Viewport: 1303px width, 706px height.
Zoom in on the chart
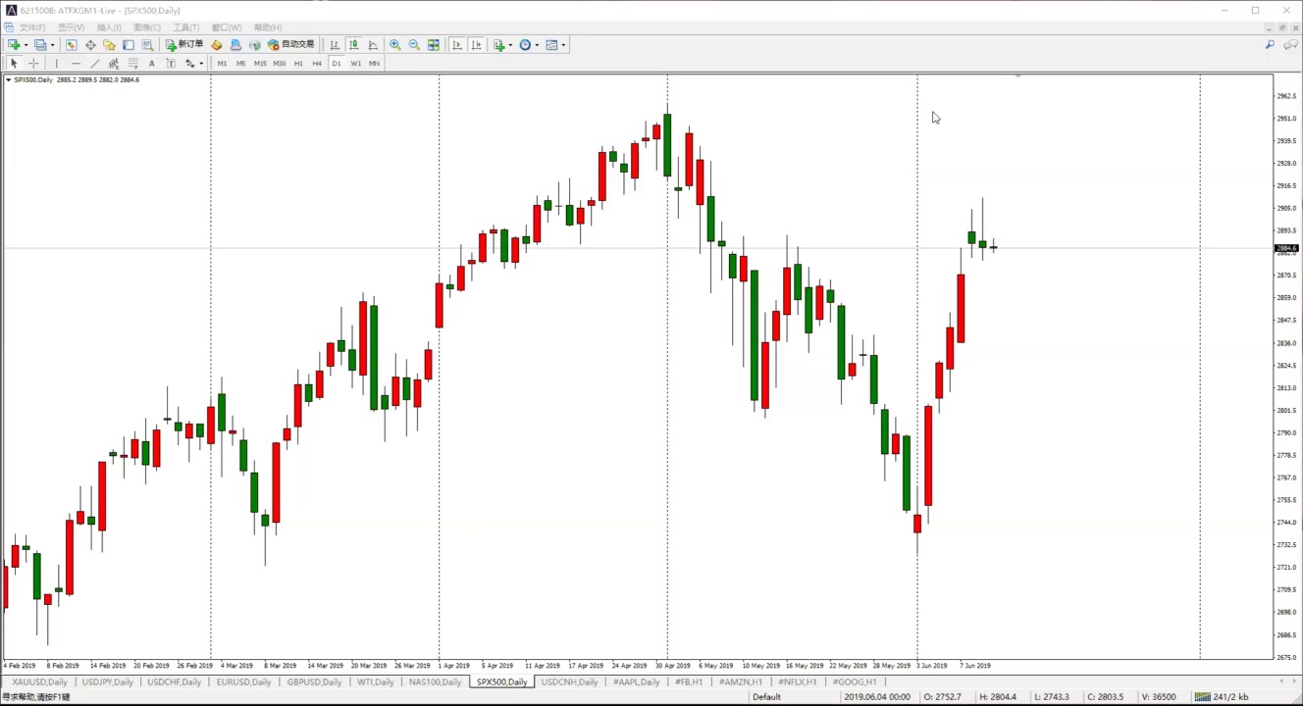(x=395, y=45)
